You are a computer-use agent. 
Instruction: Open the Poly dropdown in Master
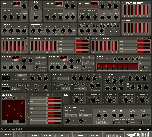tap(71, 116)
